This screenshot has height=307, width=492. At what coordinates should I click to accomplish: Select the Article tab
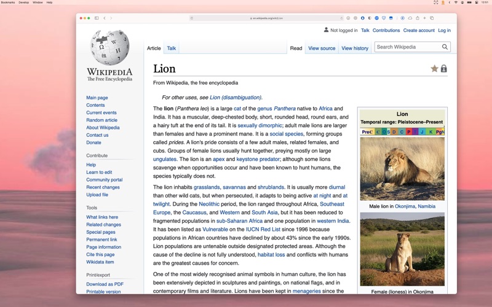tap(154, 49)
